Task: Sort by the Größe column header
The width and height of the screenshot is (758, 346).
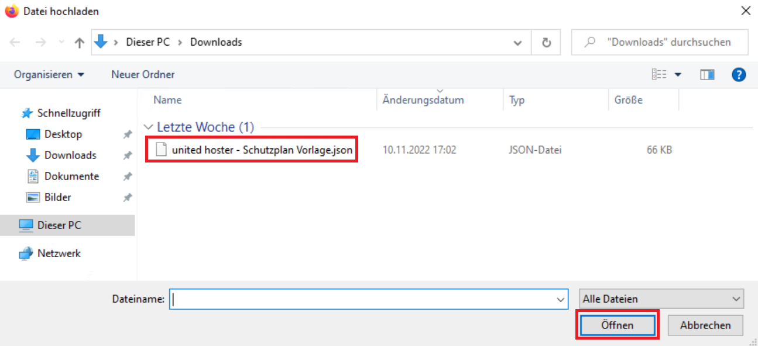Action: pos(629,100)
